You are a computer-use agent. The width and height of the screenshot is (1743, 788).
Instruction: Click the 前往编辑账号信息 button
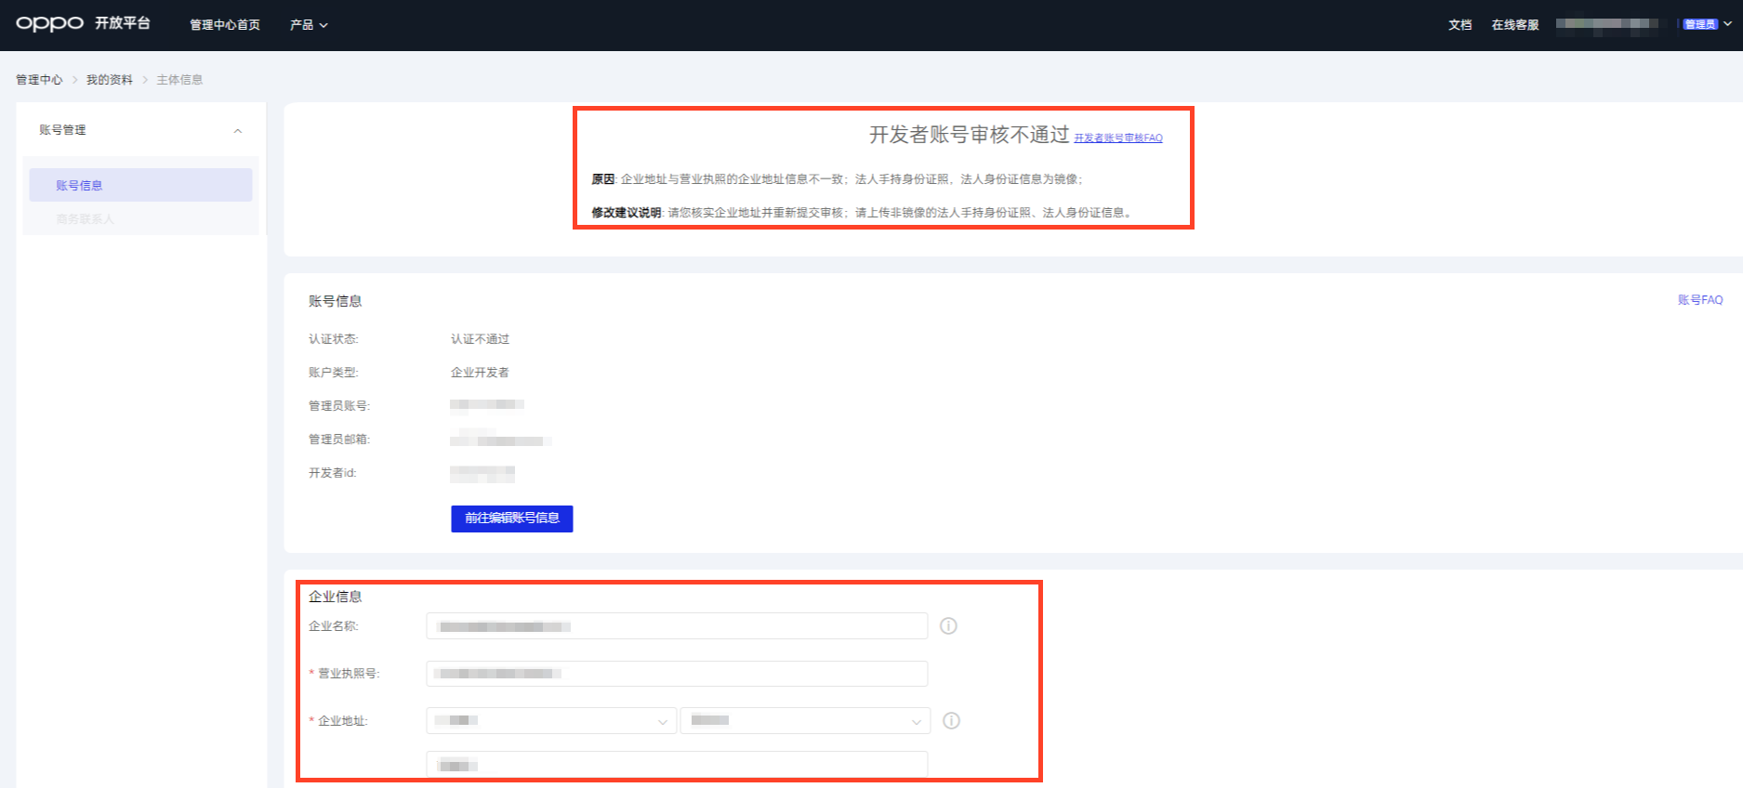[512, 519]
